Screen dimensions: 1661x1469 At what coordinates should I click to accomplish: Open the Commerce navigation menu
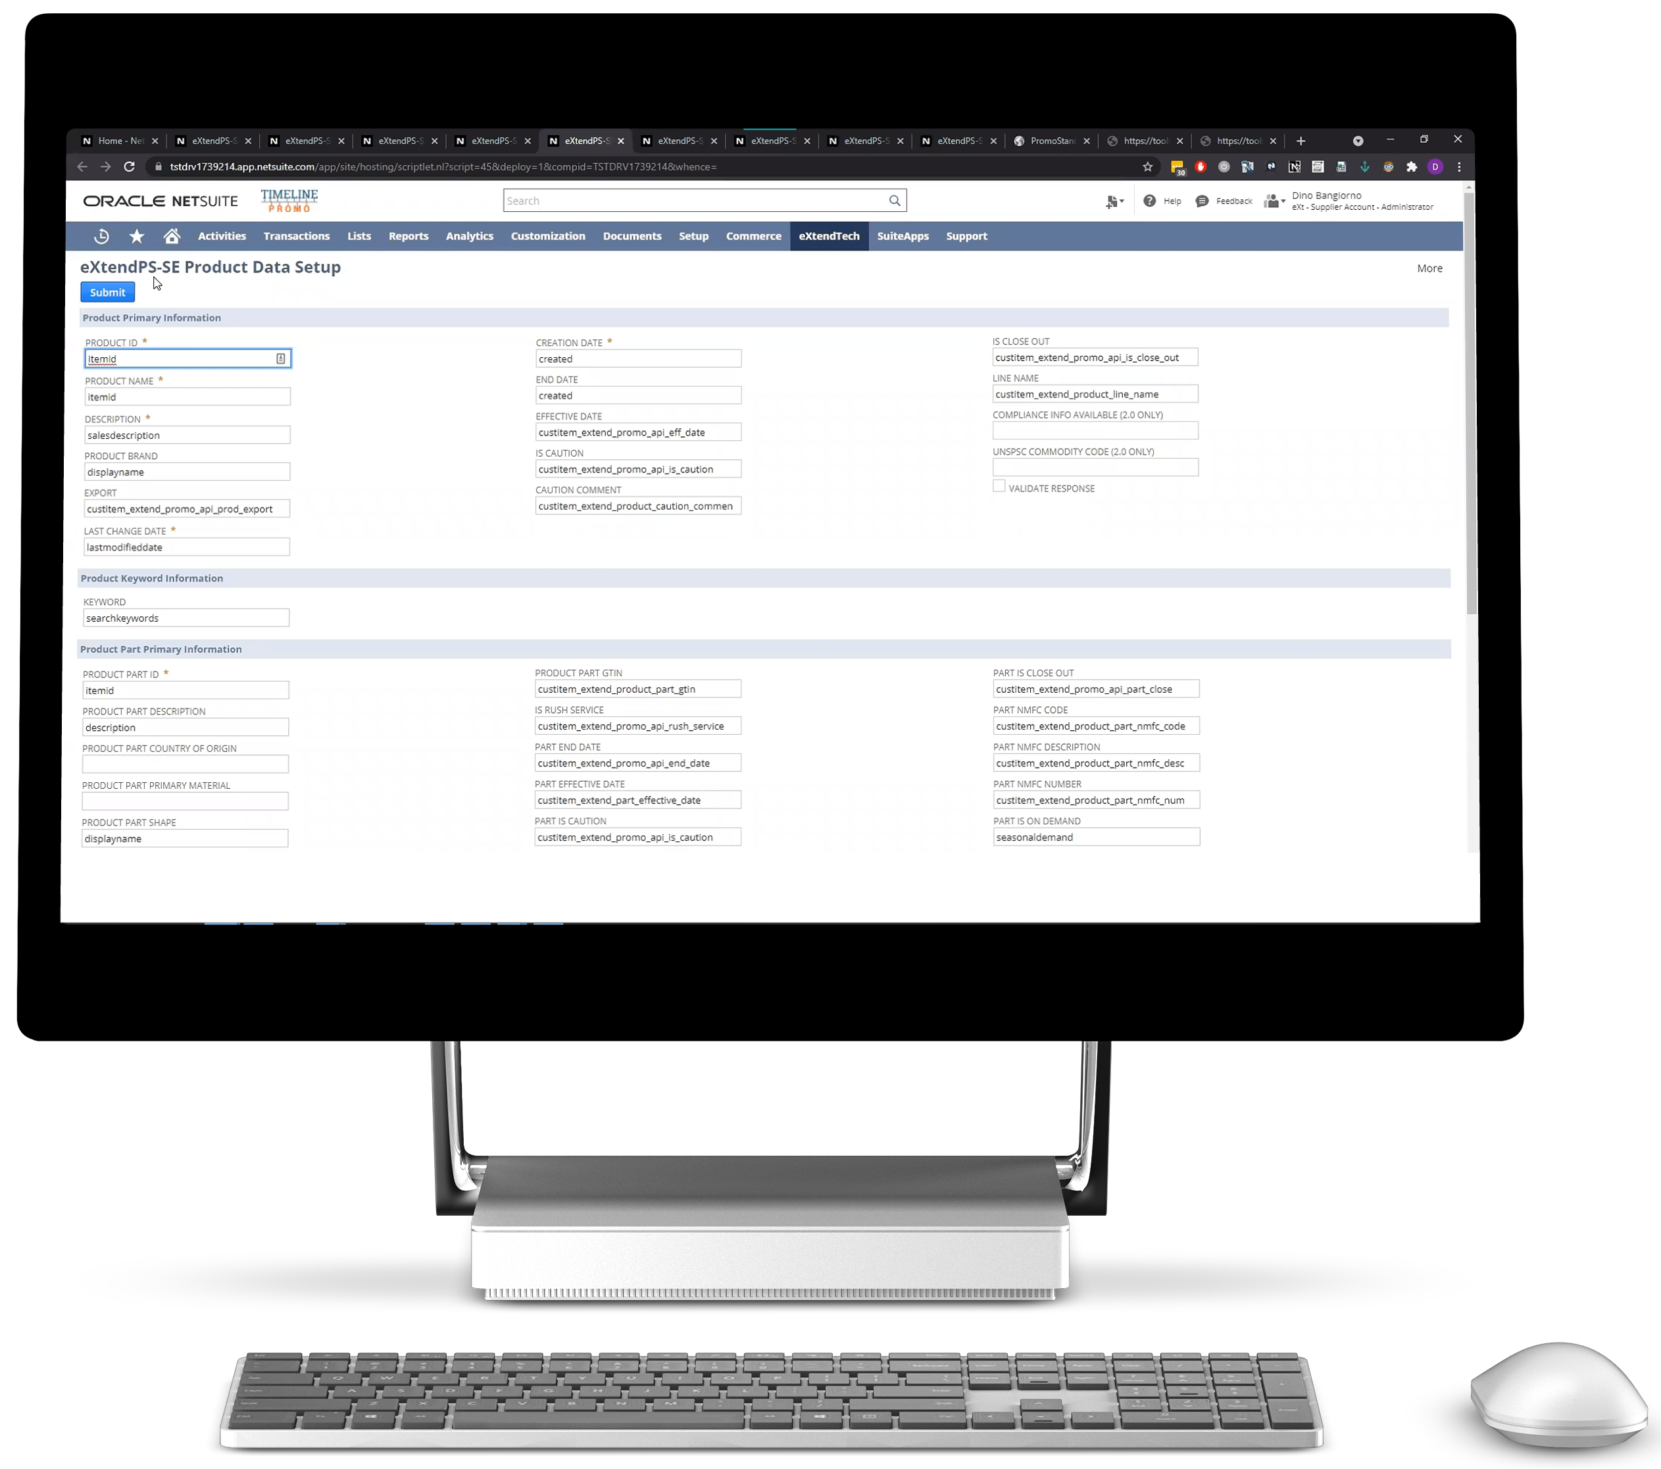tap(753, 236)
